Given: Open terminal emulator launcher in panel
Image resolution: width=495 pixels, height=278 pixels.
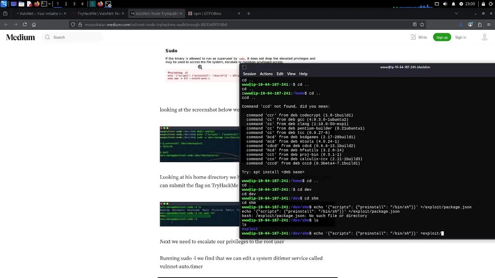Looking at the screenshot, I should coord(44,4).
